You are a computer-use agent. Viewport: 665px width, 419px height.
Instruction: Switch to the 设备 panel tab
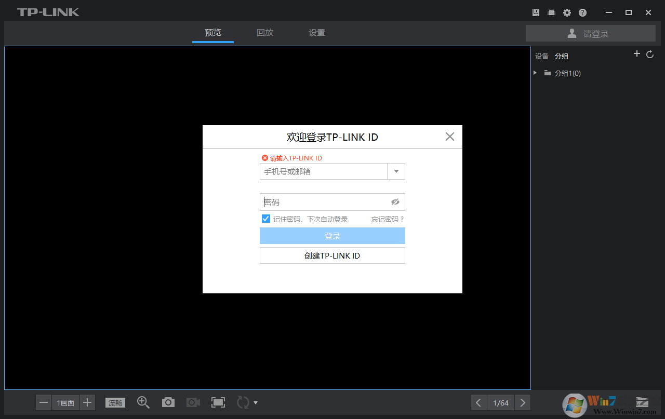click(x=542, y=56)
